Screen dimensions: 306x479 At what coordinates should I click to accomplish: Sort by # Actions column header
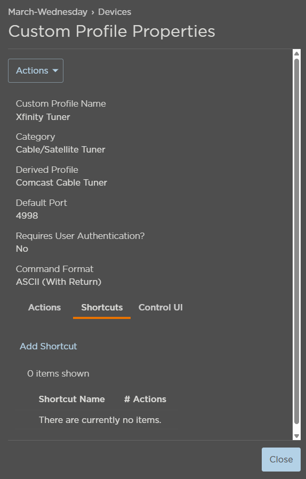coord(145,399)
